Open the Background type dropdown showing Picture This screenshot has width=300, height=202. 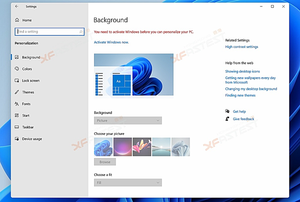pyautogui.click(x=128, y=120)
